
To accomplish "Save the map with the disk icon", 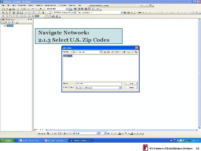I will 10,9.
